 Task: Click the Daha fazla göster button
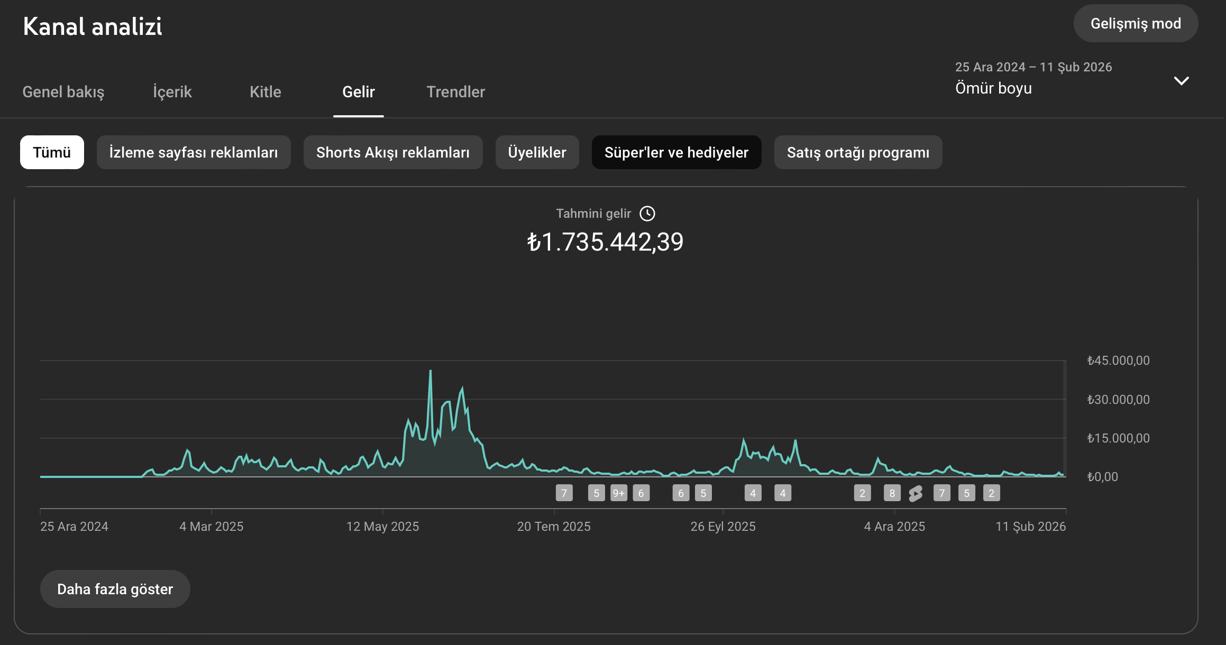coord(115,589)
